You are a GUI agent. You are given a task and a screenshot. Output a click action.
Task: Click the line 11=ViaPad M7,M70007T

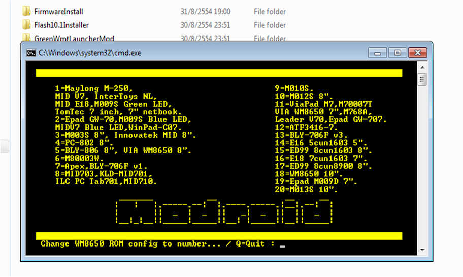323,104
